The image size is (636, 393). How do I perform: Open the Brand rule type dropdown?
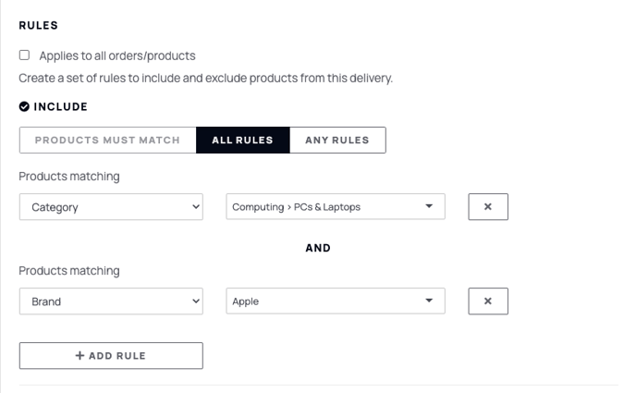click(111, 301)
